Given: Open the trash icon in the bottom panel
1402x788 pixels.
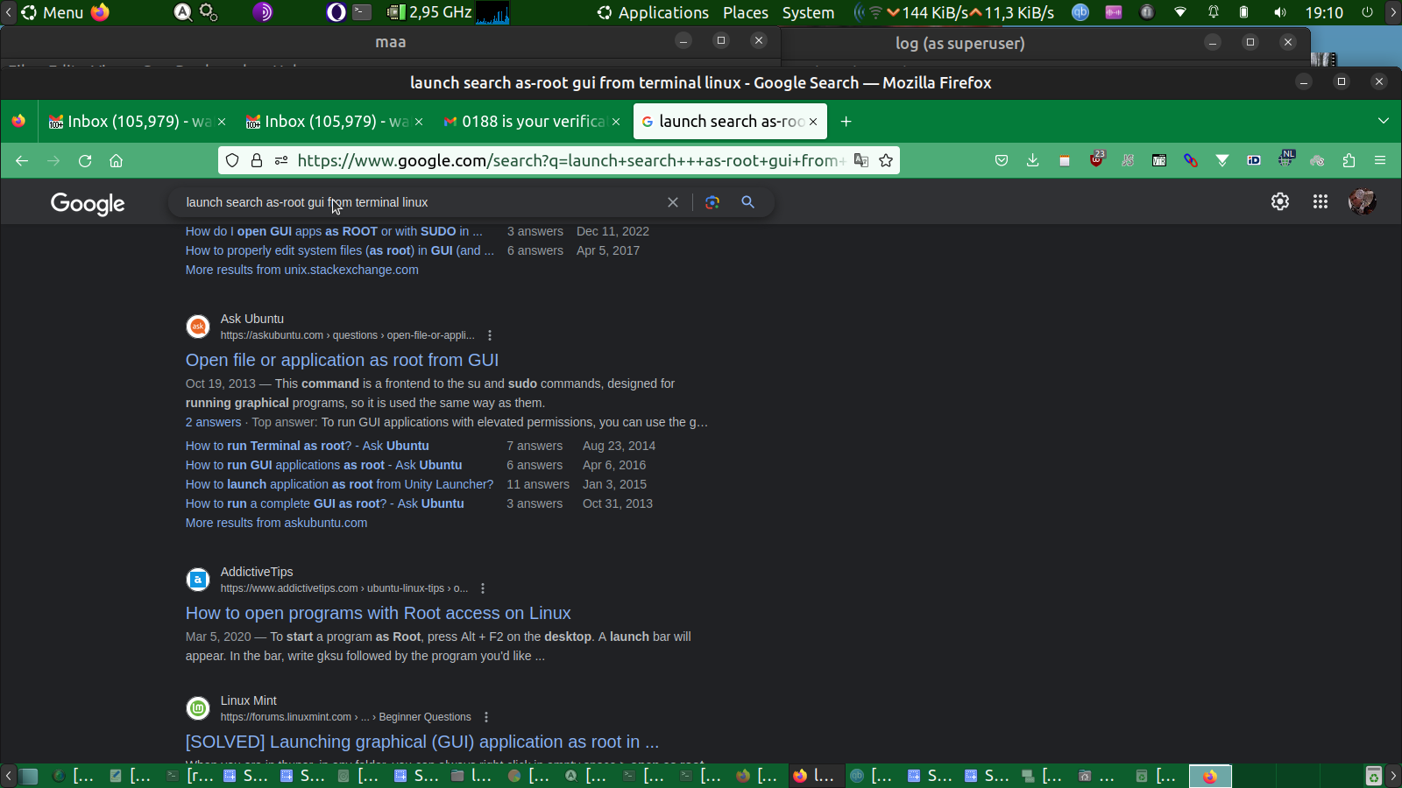Looking at the screenshot, I should (x=1373, y=776).
